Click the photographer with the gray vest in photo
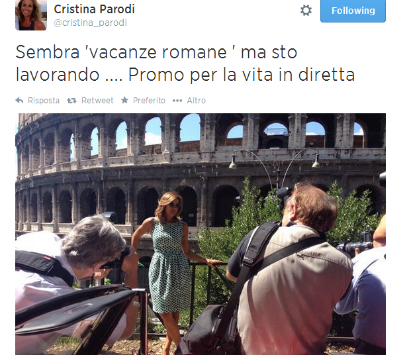 (x=289, y=270)
